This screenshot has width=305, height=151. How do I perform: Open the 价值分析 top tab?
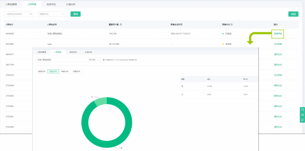[x=71, y=4]
